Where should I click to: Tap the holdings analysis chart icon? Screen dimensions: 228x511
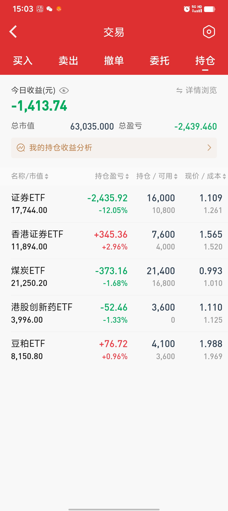point(21,148)
